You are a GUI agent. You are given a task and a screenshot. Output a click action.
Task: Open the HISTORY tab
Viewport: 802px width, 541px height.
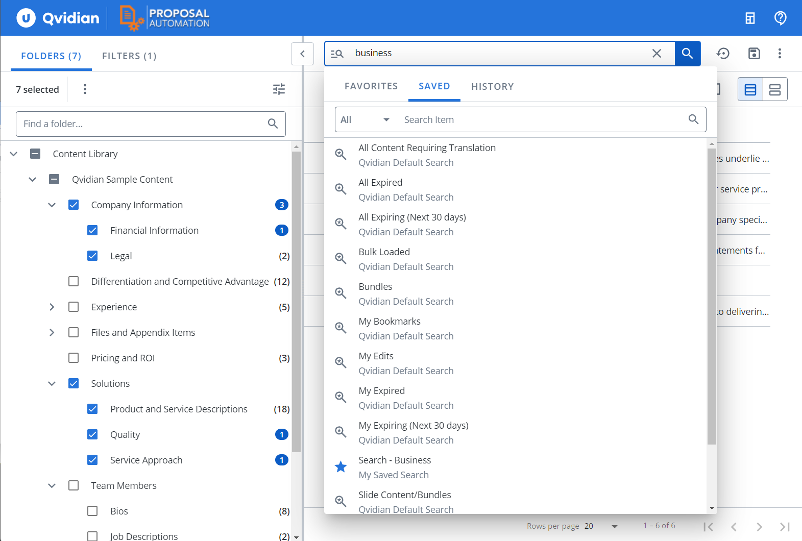[492, 86]
